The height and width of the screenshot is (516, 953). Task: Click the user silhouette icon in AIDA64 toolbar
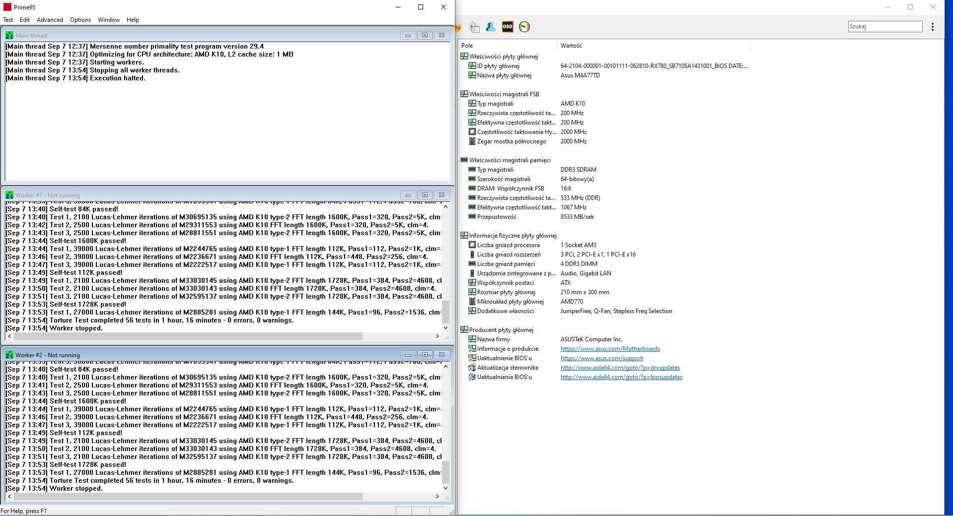click(x=491, y=27)
